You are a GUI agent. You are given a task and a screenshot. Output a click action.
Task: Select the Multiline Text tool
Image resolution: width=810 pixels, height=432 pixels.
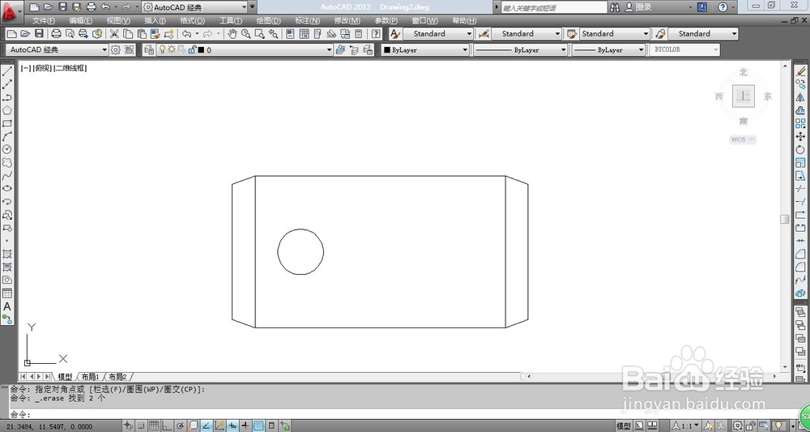[7, 306]
